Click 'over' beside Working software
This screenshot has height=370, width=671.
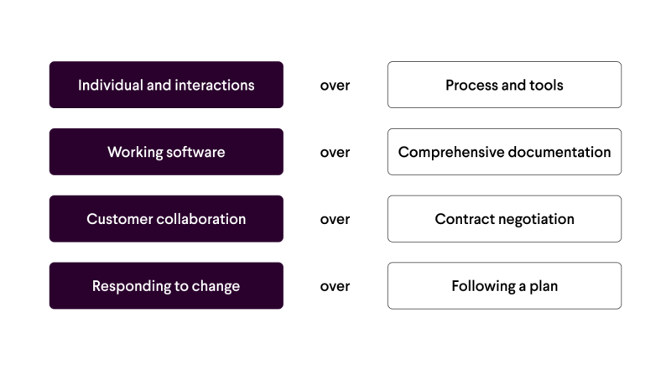[335, 153]
